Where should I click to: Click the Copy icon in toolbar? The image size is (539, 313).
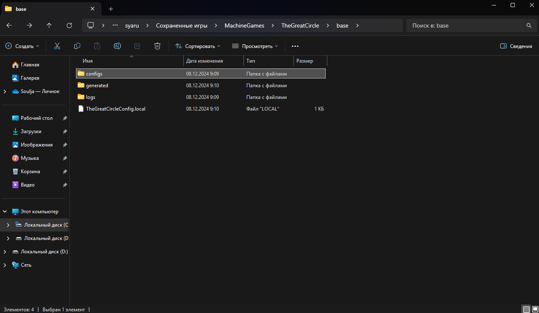[77, 46]
